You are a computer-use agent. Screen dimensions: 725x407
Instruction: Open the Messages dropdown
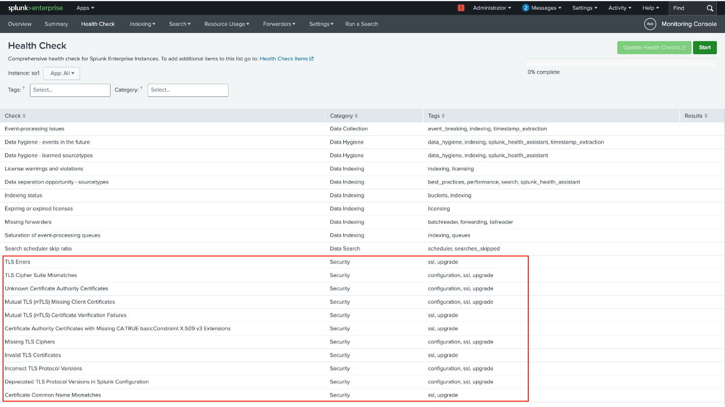coord(546,8)
